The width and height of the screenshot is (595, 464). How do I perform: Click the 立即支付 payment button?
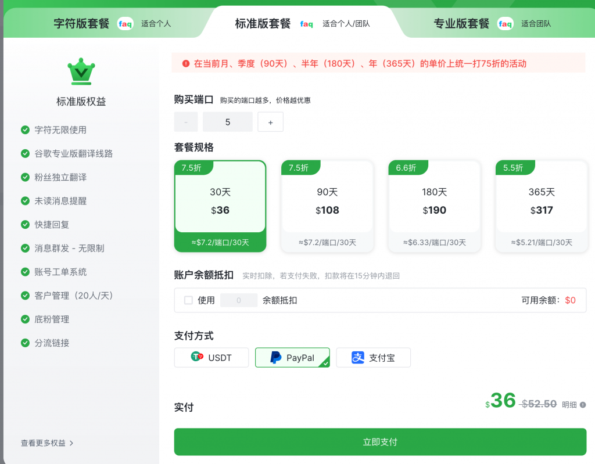[x=380, y=441]
